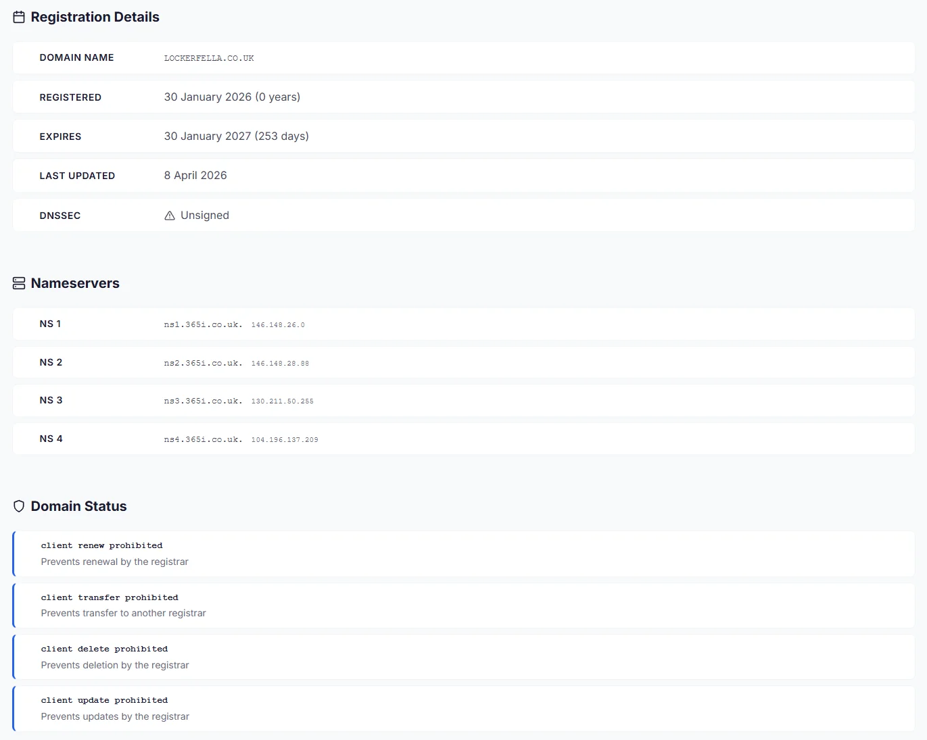Select the IP address 104.196.137.209
Viewport: 927px width, 740px height.
click(x=285, y=440)
